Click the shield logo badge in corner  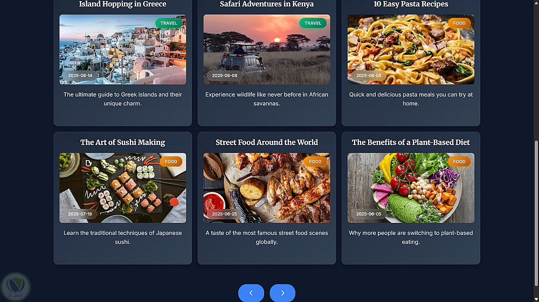click(16, 286)
